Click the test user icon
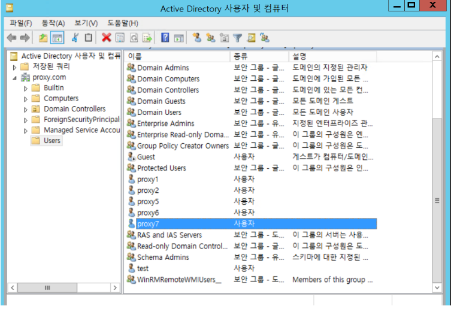 (131, 268)
